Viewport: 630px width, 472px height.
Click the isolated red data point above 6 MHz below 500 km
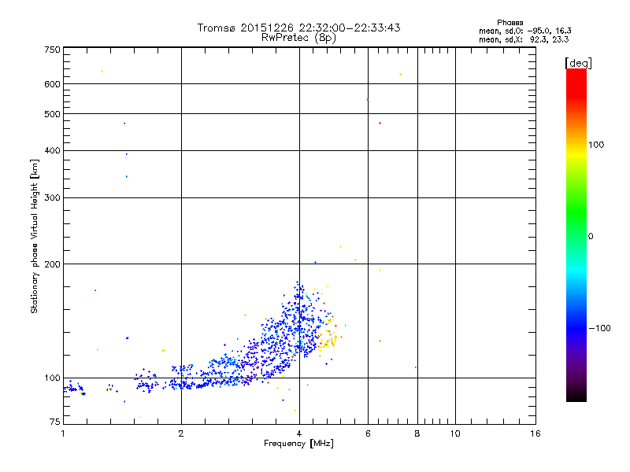380,124
